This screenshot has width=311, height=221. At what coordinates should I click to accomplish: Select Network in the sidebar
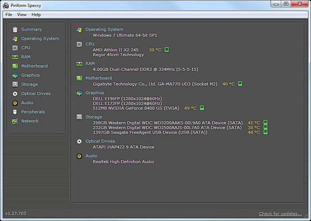30,121
